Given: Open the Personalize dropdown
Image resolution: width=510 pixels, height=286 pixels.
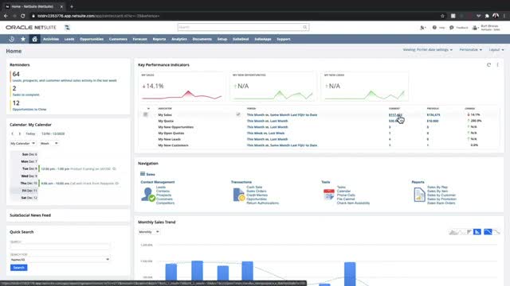Looking at the screenshot, I should pyautogui.click(x=471, y=49).
